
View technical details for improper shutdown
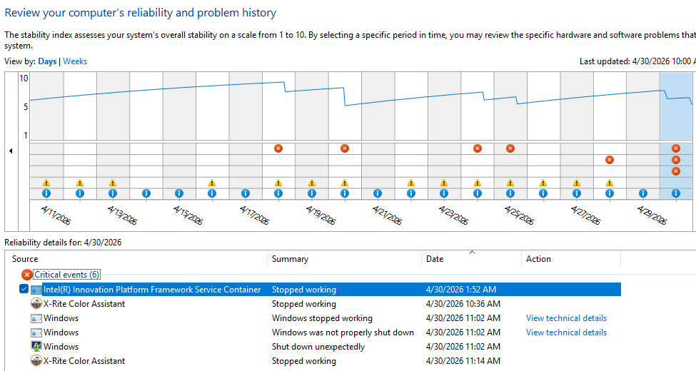point(566,332)
